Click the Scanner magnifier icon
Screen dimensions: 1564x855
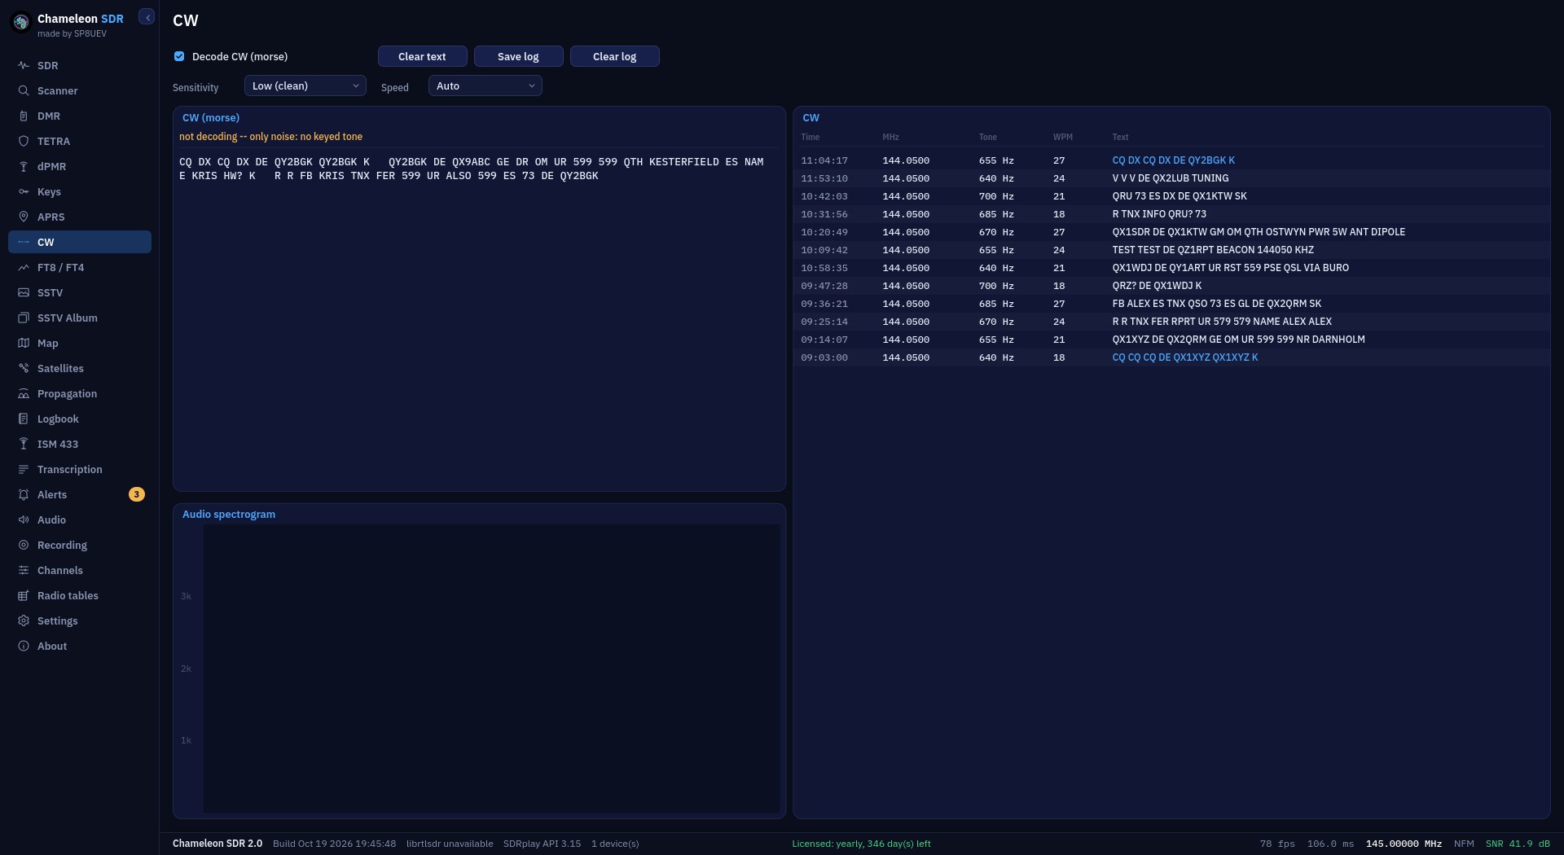24,90
